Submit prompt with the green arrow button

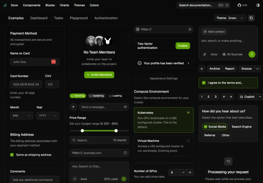(252, 54)
